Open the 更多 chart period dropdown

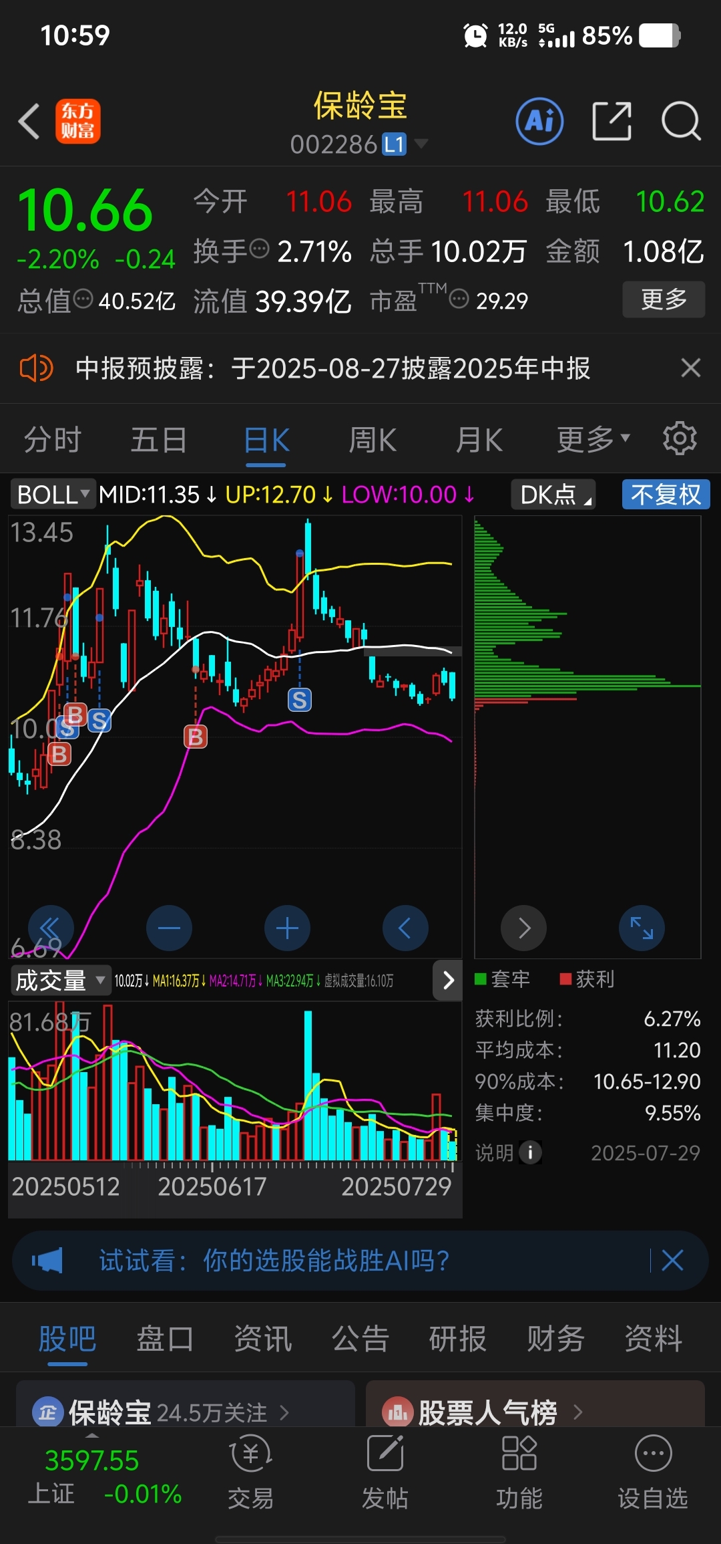tap(593, 439)
